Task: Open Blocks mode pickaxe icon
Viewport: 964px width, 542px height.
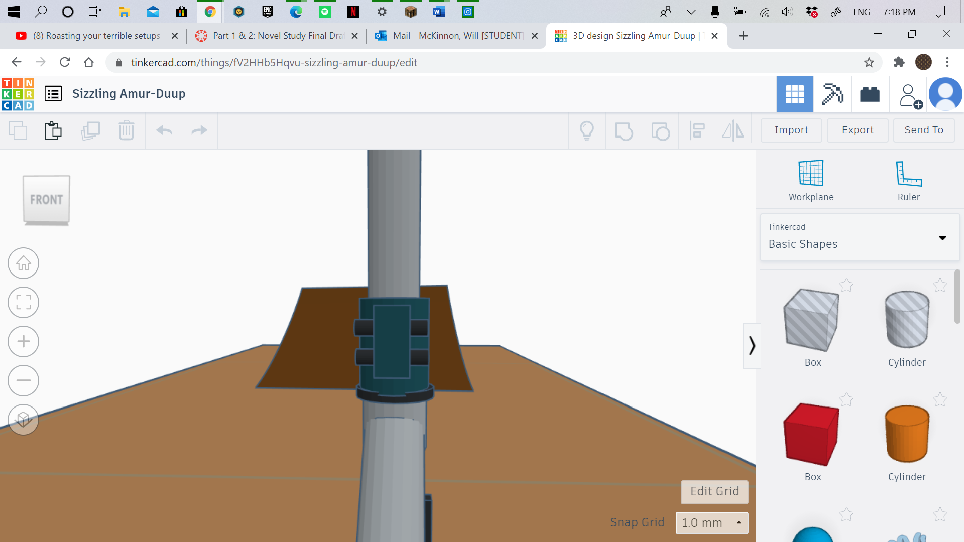Action: tap(832, 94)
